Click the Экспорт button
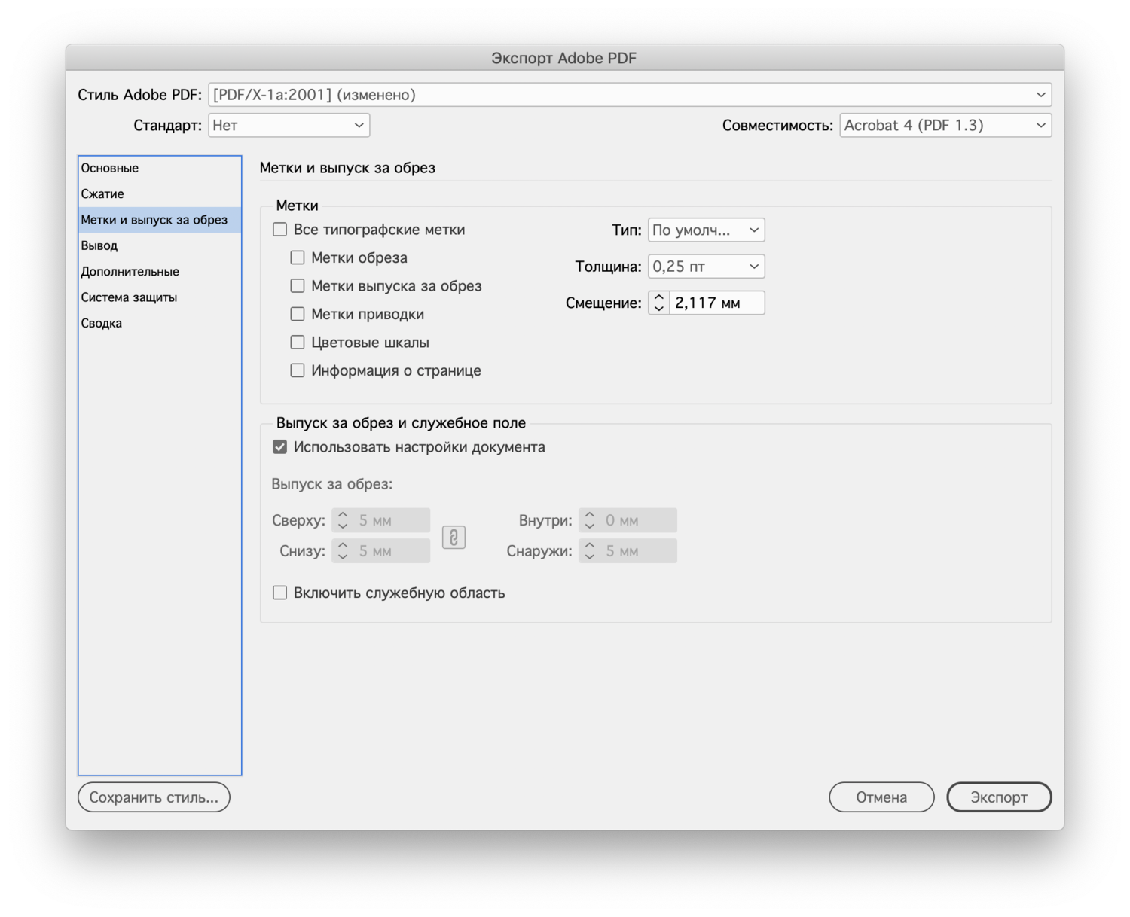The image size is (1130, 917). 999,797
